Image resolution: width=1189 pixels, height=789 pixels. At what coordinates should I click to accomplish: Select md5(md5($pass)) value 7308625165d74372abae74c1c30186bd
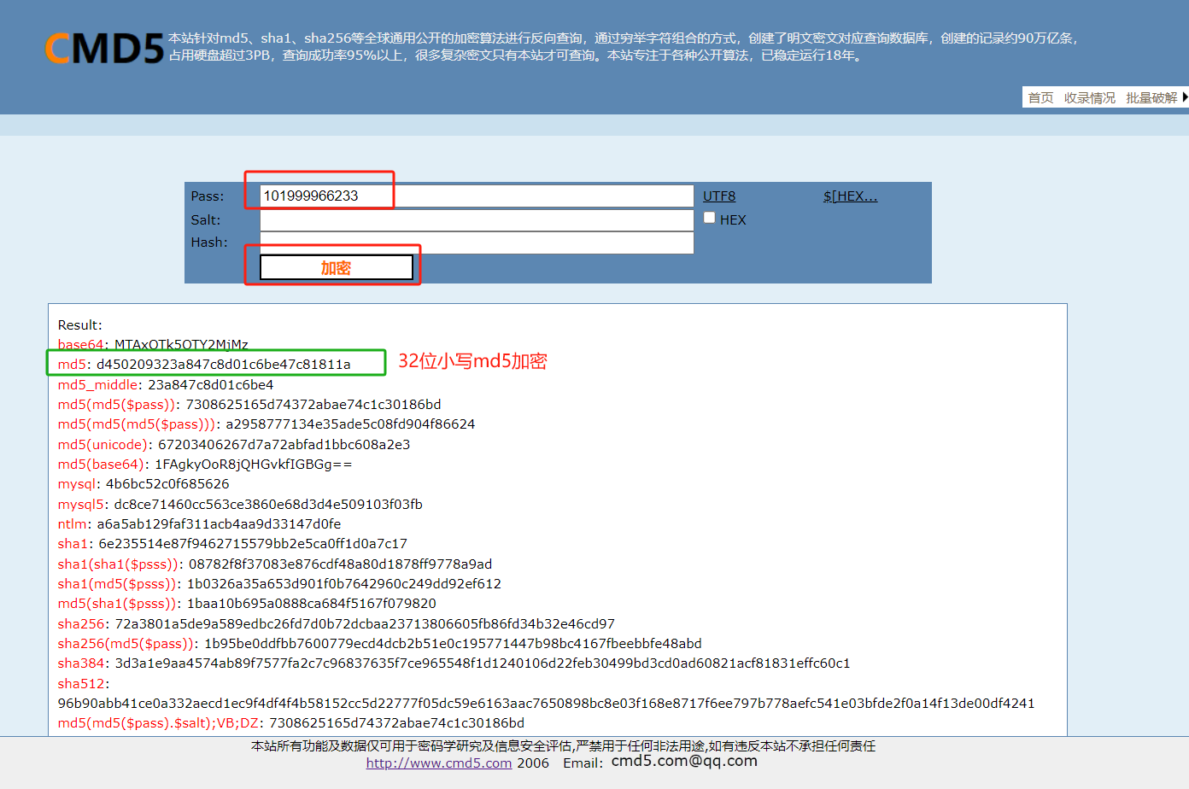(x=313, y=404)
